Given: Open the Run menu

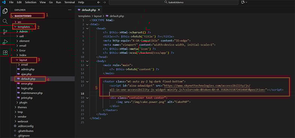Looking at the screenshot, I should [58, 3].
